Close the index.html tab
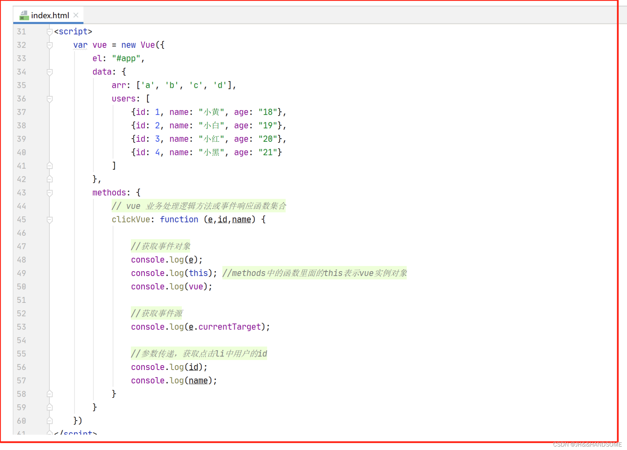The width and height of the screenshot is (627, 450). click(76, 15)
